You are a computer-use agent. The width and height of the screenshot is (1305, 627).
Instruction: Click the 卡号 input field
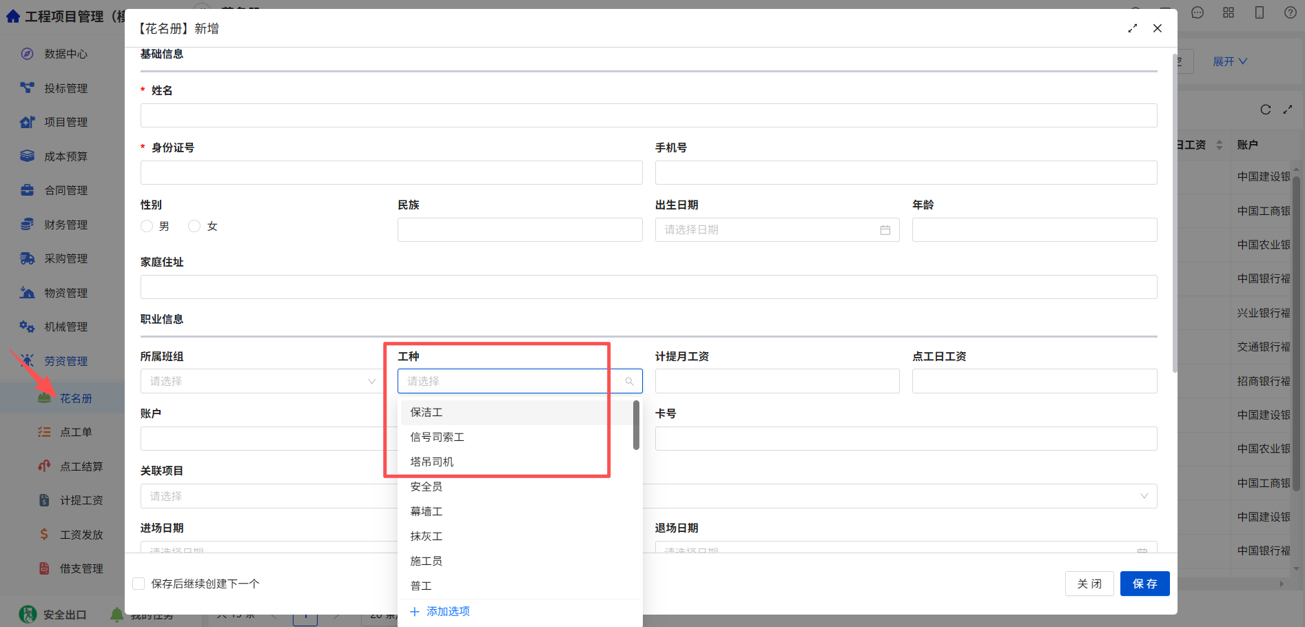coord(906,438)
